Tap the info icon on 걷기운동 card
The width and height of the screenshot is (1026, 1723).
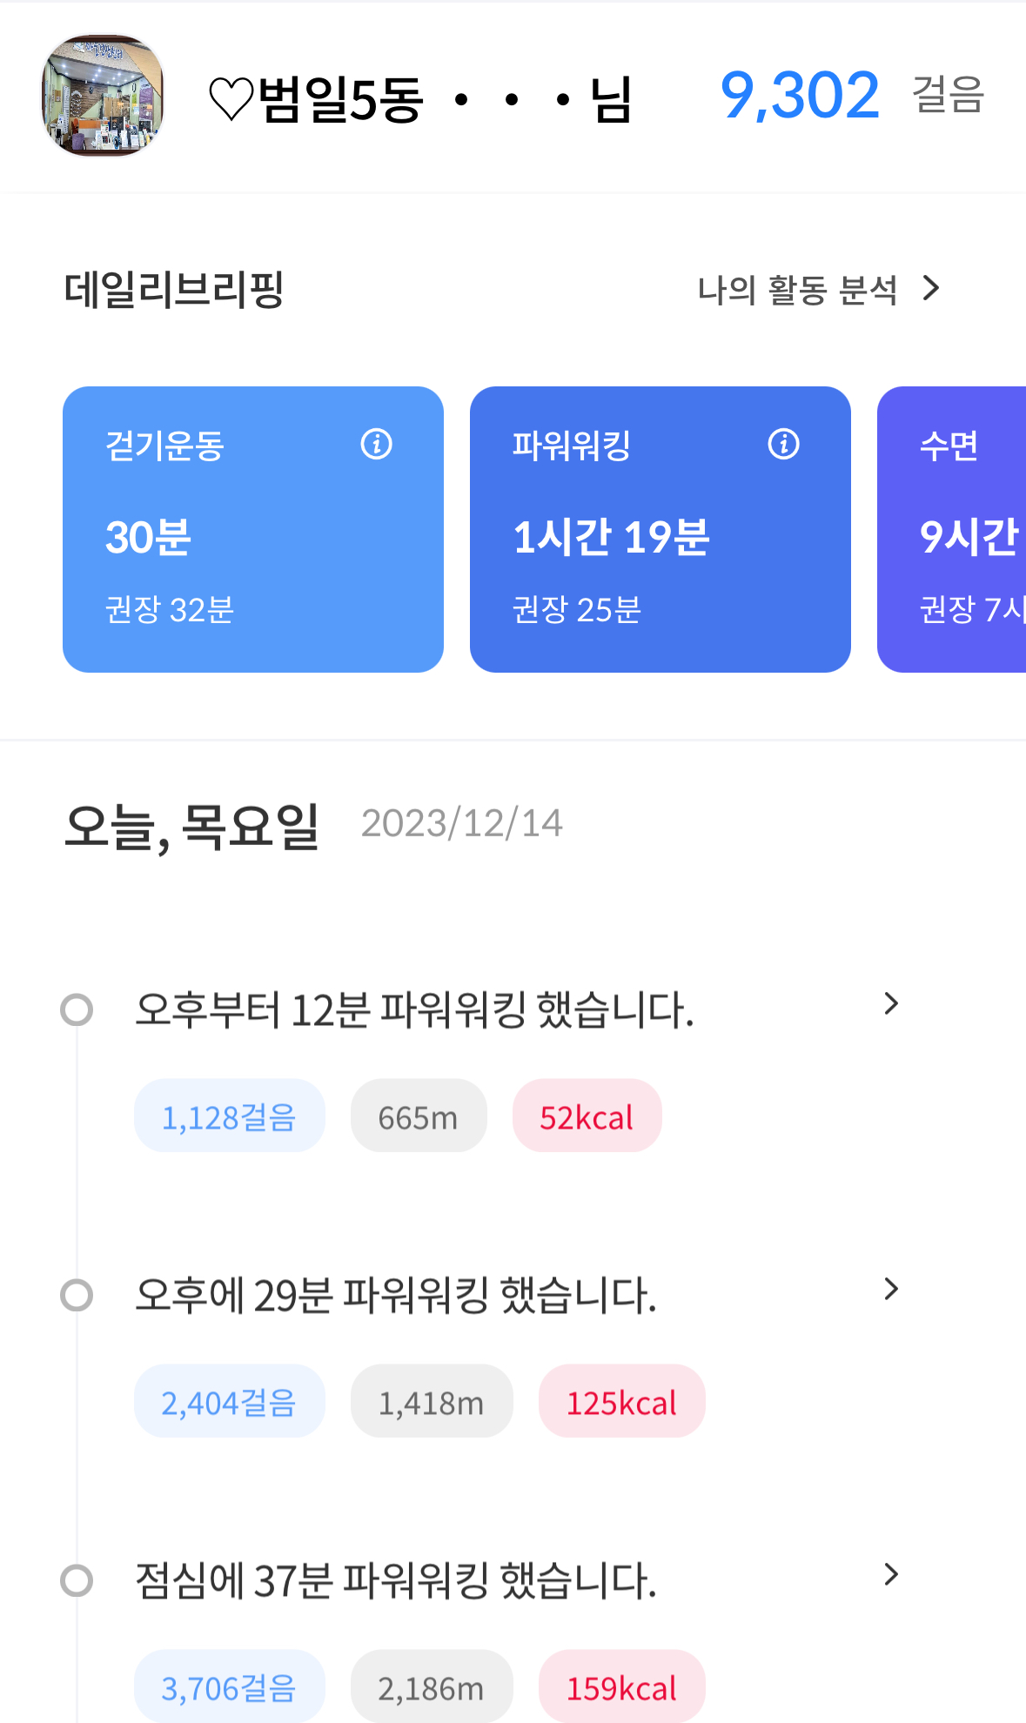point(376,444)
